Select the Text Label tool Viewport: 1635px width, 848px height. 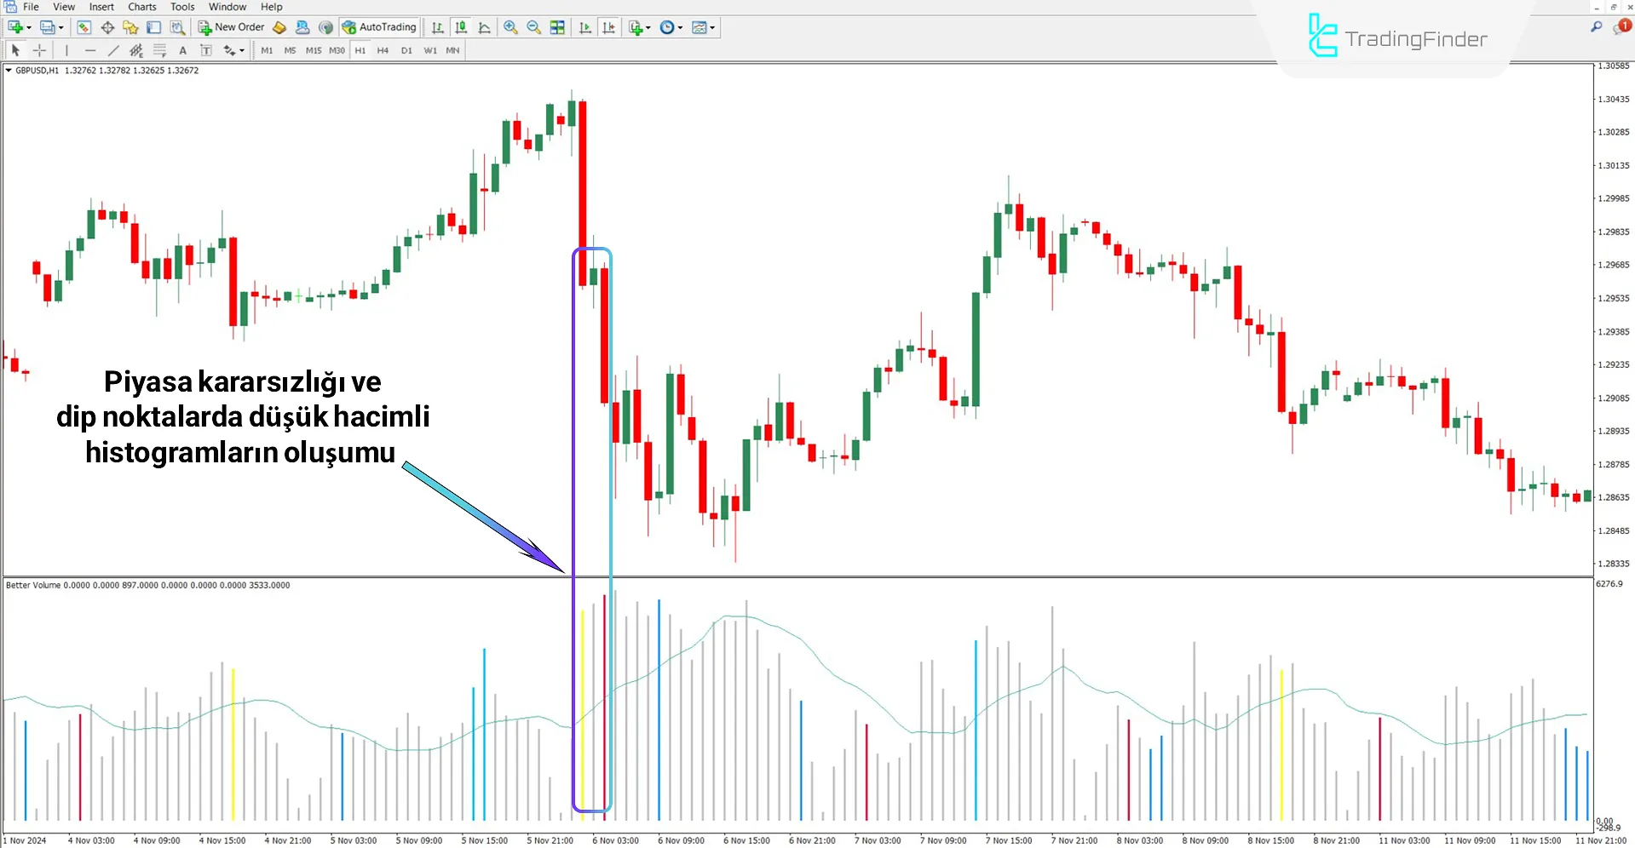[x=205, y=50]
